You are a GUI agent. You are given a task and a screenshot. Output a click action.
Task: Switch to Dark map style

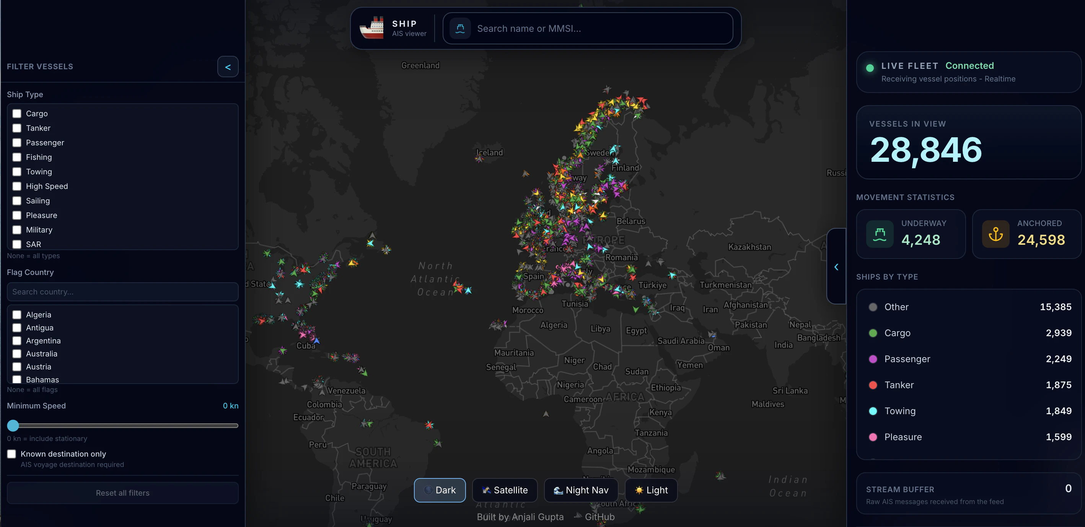point(439,490)
